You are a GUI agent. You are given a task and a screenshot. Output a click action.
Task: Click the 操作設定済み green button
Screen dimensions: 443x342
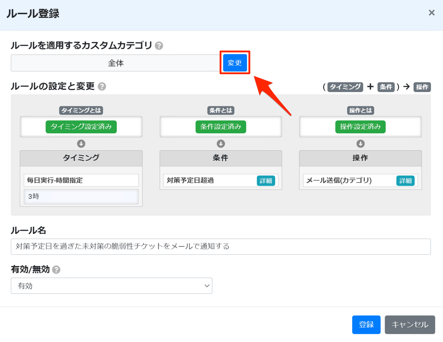pyautogui.click(x=360, y=127)
